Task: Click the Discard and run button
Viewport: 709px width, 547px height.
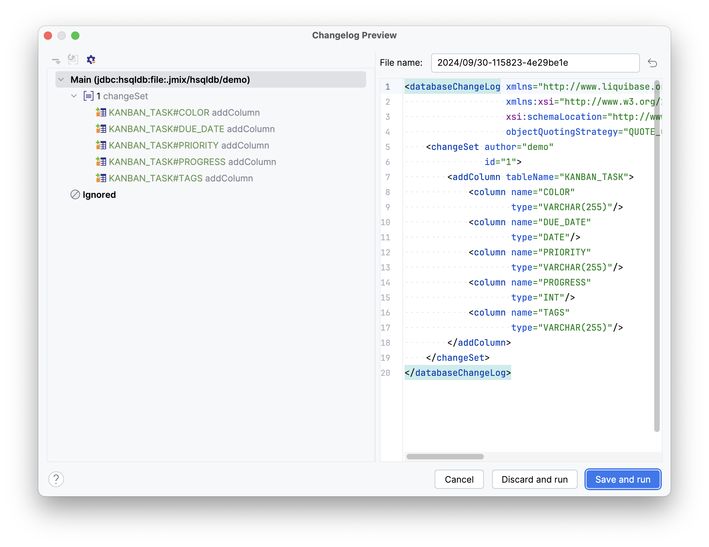Action: pyautogui.click(x=534, y=479)
